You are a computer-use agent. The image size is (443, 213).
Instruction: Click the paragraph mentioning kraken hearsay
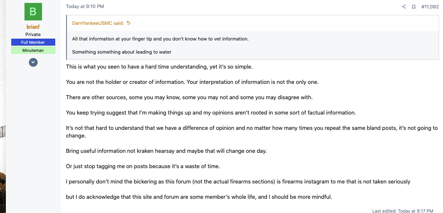click(x=166, y=151)
